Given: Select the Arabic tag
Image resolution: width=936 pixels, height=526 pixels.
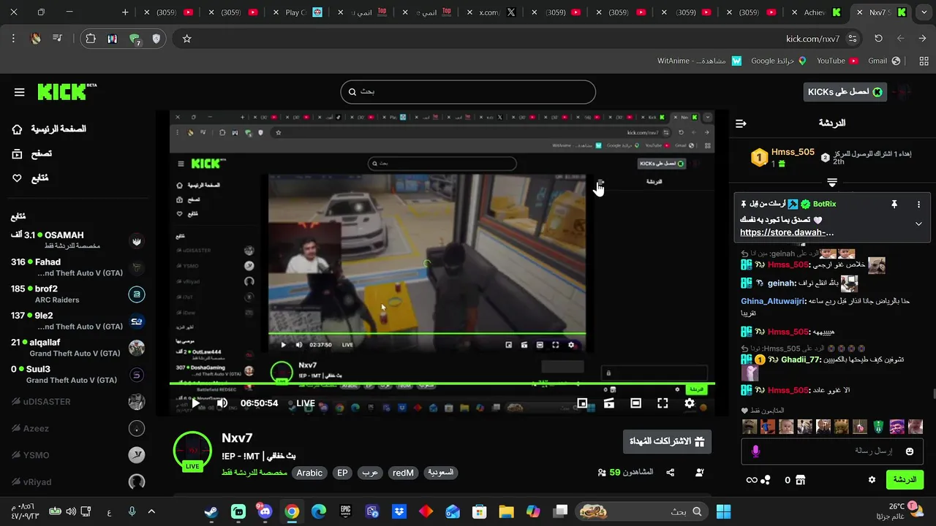Looking at the screenshot, I should 309,473.
